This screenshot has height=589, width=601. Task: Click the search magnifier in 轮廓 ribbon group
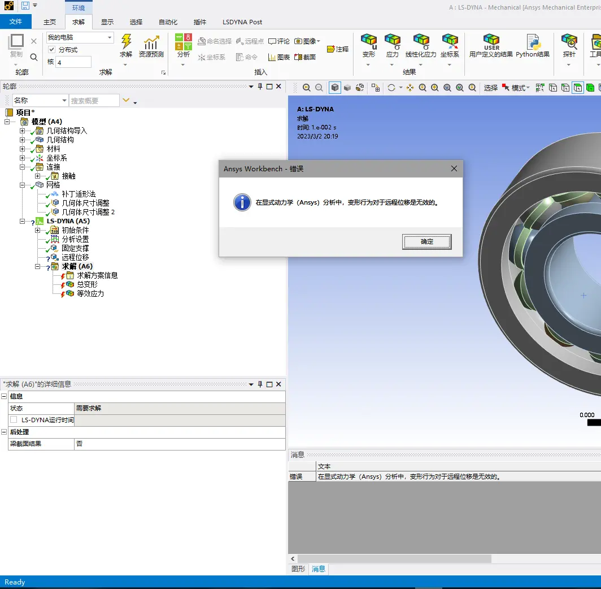tap(34, 57)
